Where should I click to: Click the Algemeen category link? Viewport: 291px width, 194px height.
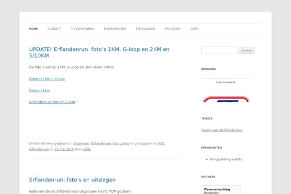pos(81,144)
